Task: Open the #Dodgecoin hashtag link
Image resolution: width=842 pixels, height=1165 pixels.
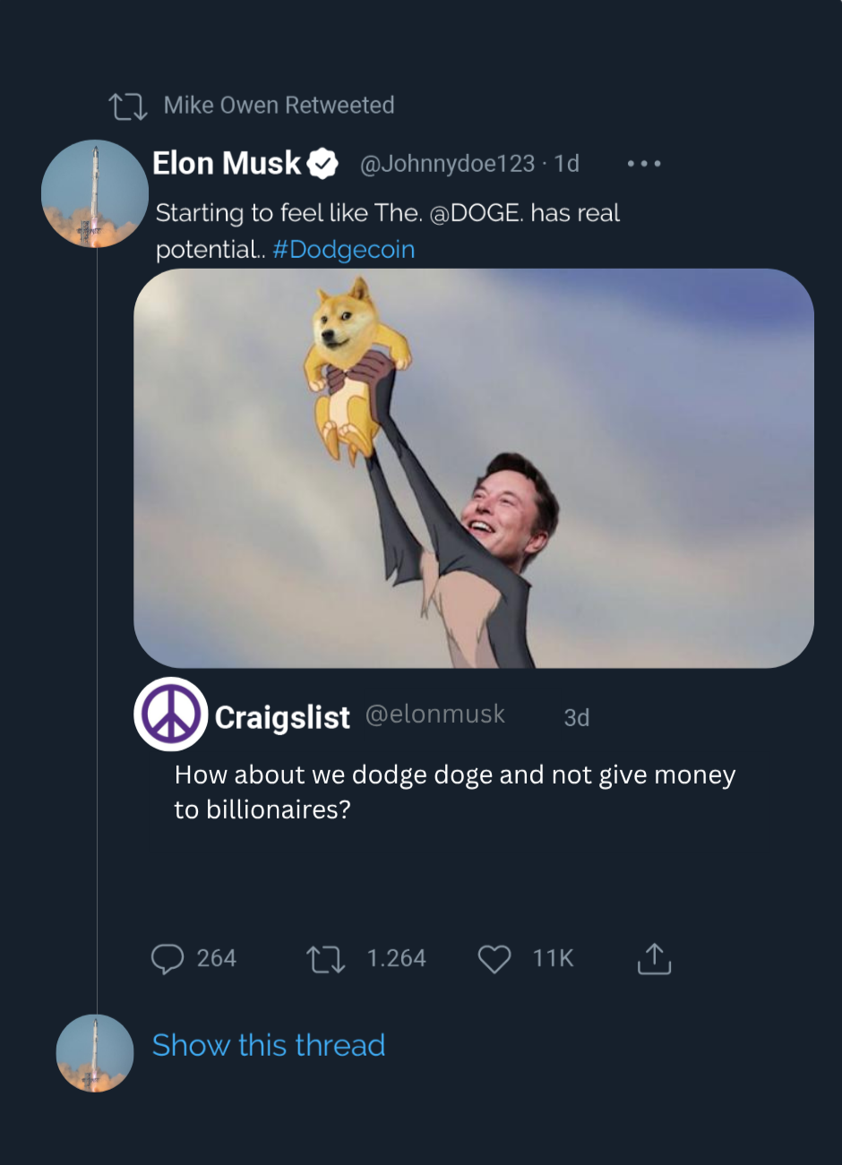Action: pyautogui.click(x=343, y=249)
